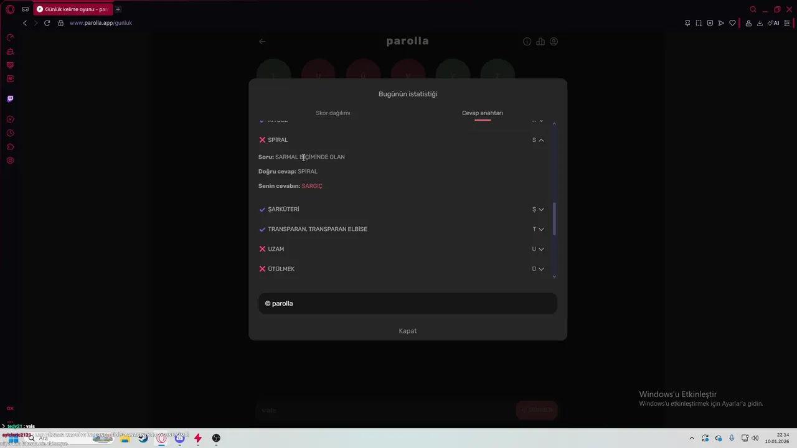Go back in browser navigation
This screenshot has height=448, width=797.
(x=25, y=23)
